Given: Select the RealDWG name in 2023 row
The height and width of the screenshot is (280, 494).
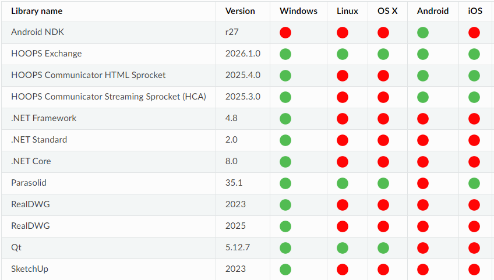Looking at the screenshot, I should [x=30, y=204].
